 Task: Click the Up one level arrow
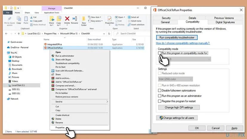19,34
